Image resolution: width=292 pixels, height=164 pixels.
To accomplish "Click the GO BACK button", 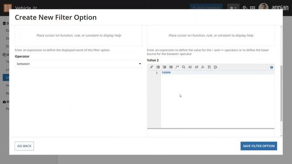I will [24, 146].
